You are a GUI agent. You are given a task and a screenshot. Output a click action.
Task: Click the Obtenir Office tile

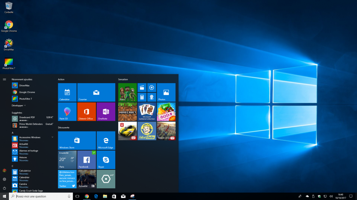(x=87, y=112)
